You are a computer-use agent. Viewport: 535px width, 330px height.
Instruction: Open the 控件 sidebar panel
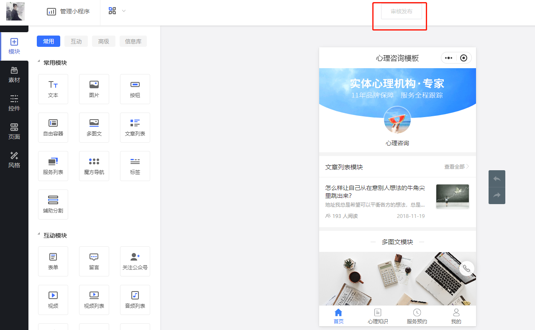point(14,103)
